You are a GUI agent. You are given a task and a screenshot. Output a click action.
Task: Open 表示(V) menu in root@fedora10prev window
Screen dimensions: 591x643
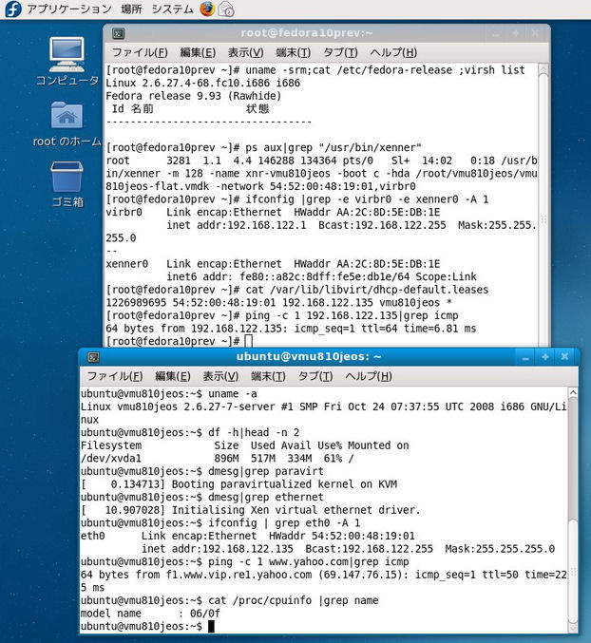click(x=246, y=52)
